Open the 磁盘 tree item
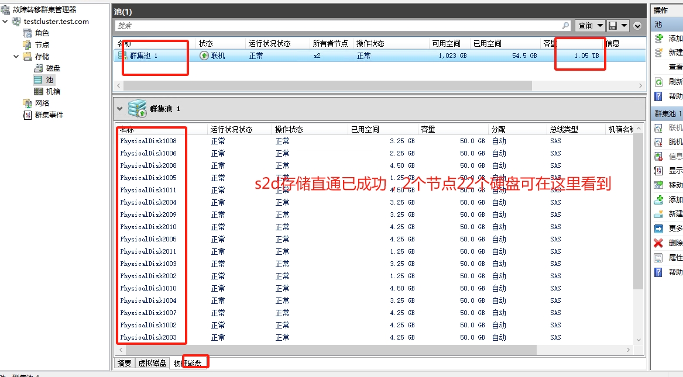Screen dimensions: 683x377 pyautogui.click(x=53, y=68)
